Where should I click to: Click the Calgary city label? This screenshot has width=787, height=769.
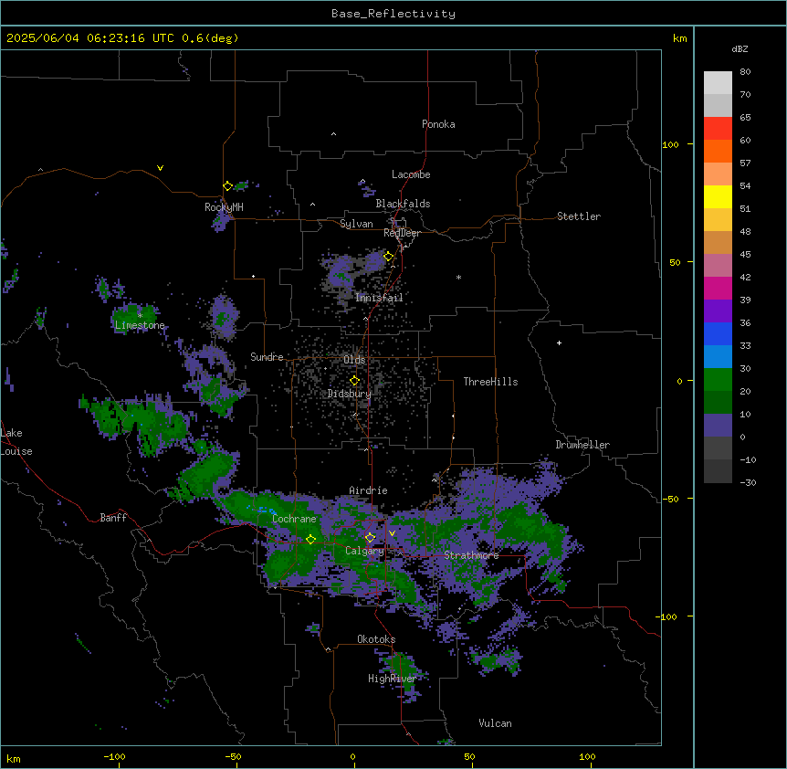(364, 551)
